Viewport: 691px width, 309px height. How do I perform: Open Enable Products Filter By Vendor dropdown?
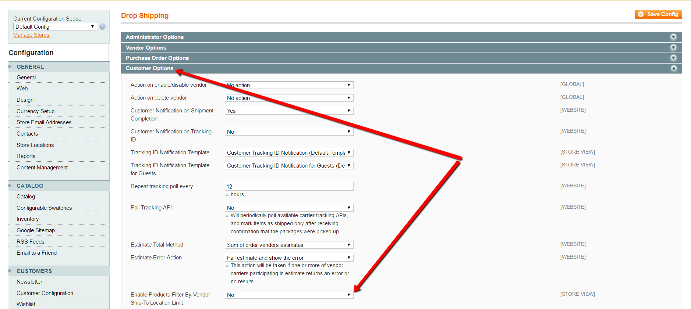click(289, 295)
